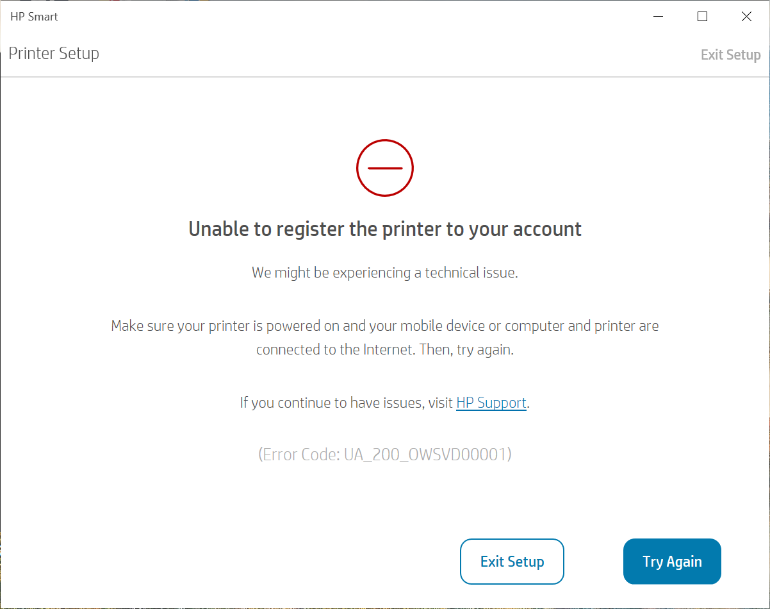Click the Unable to register heading
Viewport: 770px width, 609px height.
click(384, 228)
